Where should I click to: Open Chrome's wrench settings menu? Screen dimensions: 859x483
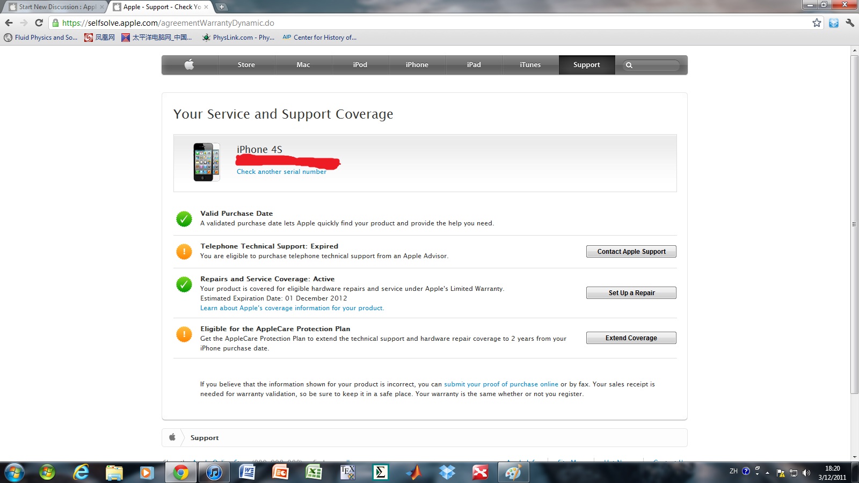(850, 23)
